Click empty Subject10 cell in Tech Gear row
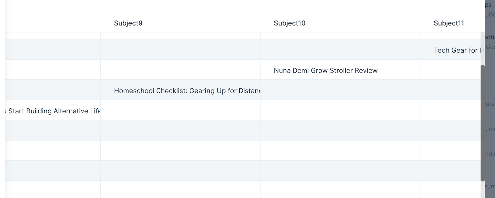Viewport: 495px width, 198px height. pos(340,49)
